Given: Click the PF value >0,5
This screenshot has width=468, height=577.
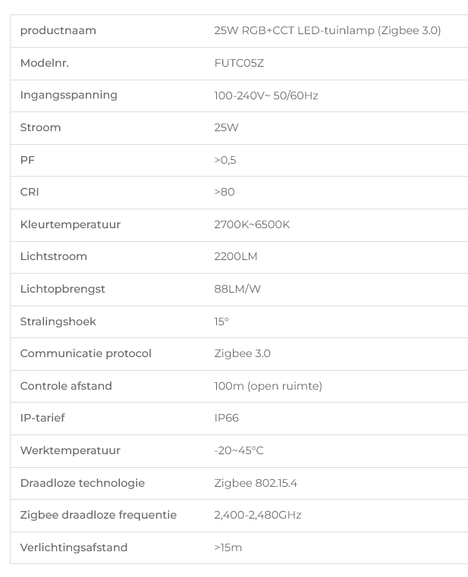Looking at the screenshot, I should (225, 160).
